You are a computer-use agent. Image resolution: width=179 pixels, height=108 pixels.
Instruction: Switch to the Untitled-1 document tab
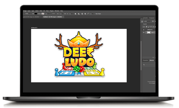click(53, 17)
